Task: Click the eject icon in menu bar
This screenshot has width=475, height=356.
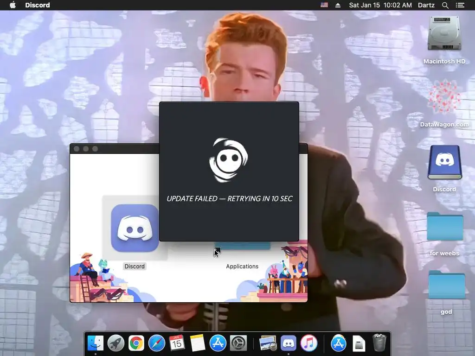Action: point(338,5)
